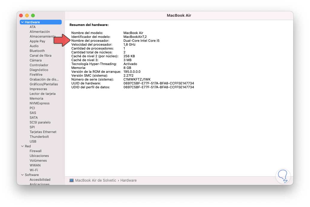Viewport: 310px width, 207px height.
Task: Select SCSI paralelo item
Action: click(x=40, y=122)
